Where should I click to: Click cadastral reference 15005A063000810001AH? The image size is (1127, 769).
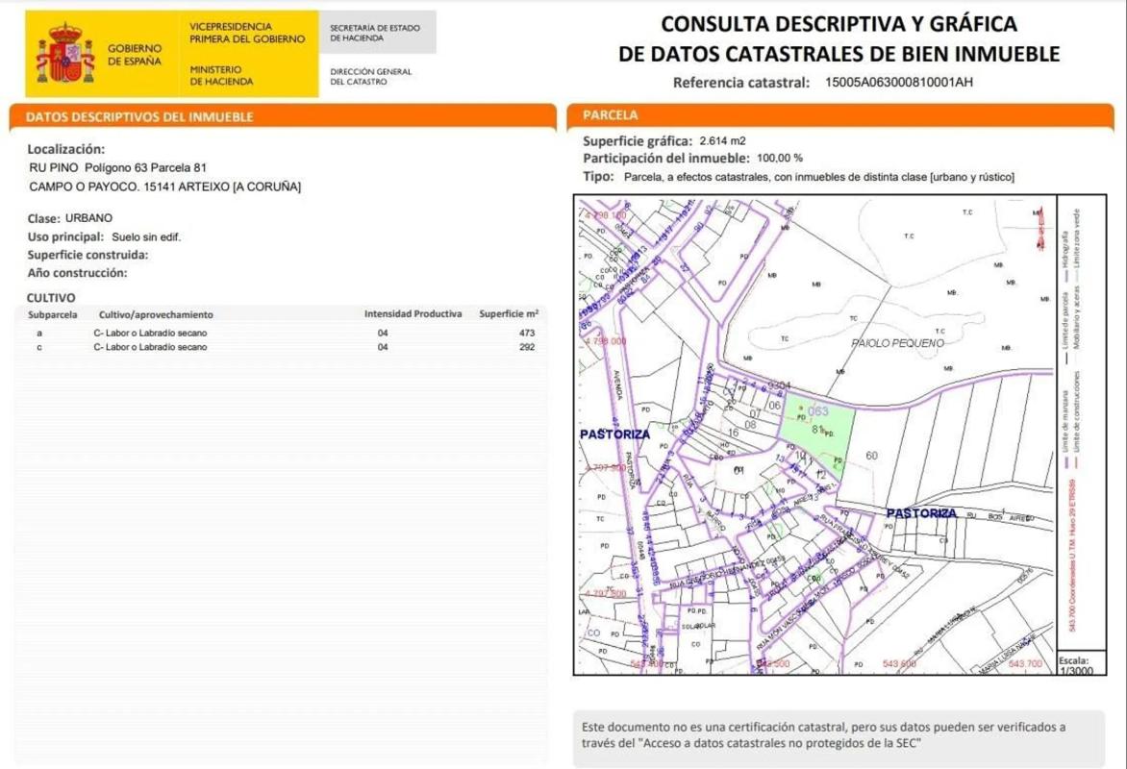(899, 83)
